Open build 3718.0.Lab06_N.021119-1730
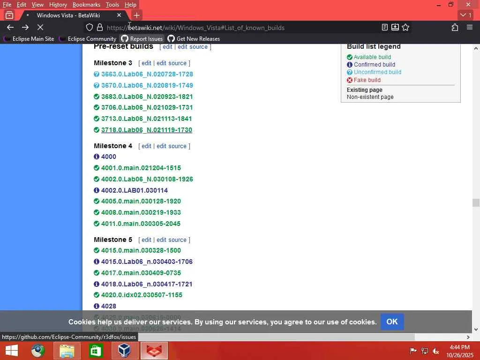The image size is (480, 360). coord(147,130)
